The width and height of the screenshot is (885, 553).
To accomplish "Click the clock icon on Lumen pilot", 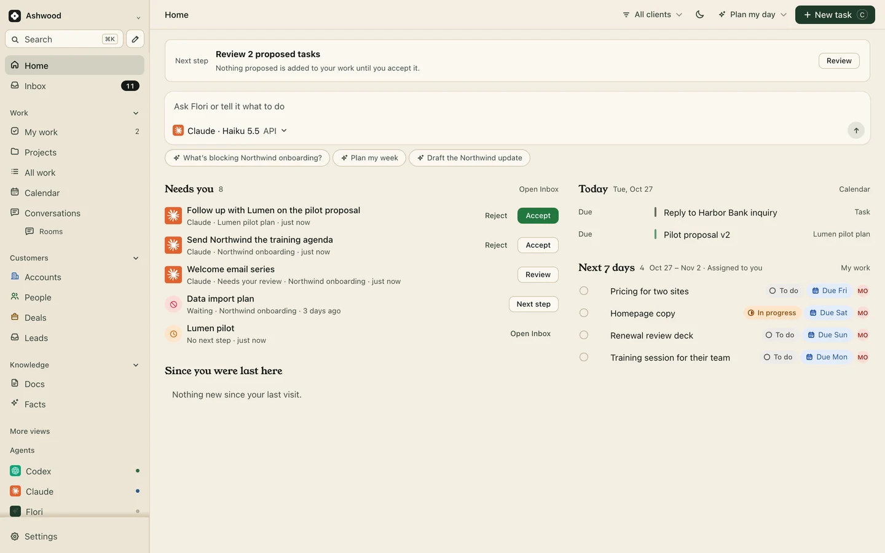I will tap(173, 334).
